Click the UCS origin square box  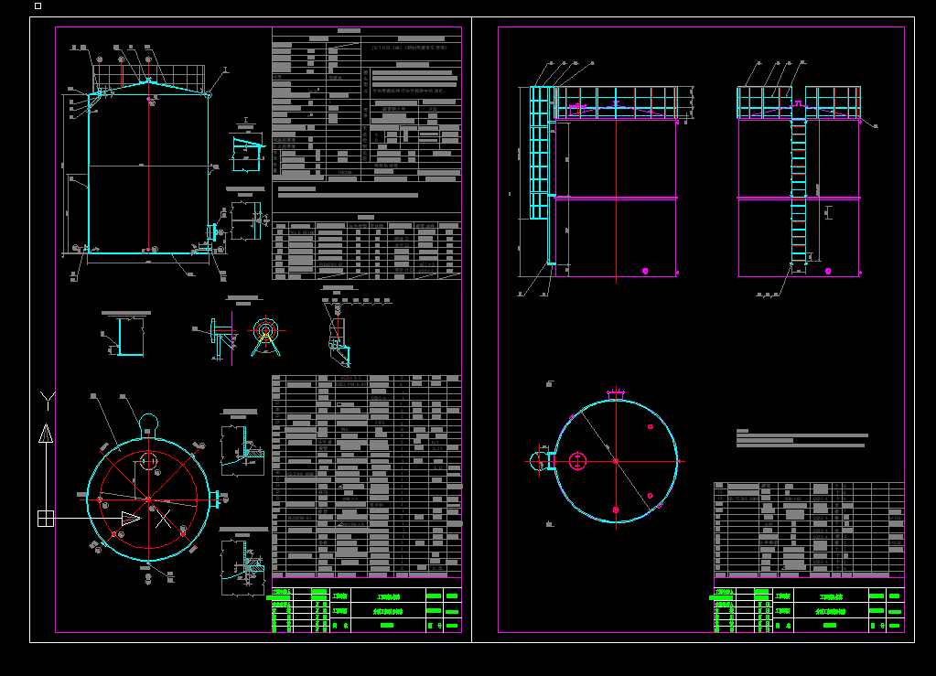(x=46, y=519)
